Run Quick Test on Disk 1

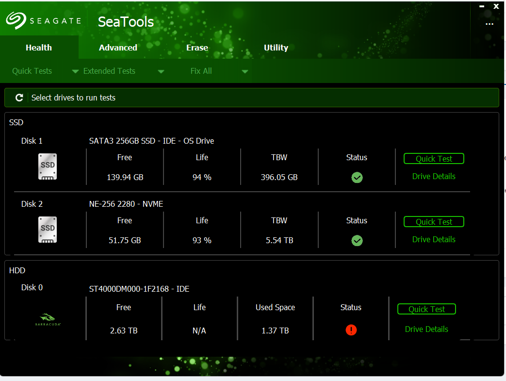tap(434, 159)
